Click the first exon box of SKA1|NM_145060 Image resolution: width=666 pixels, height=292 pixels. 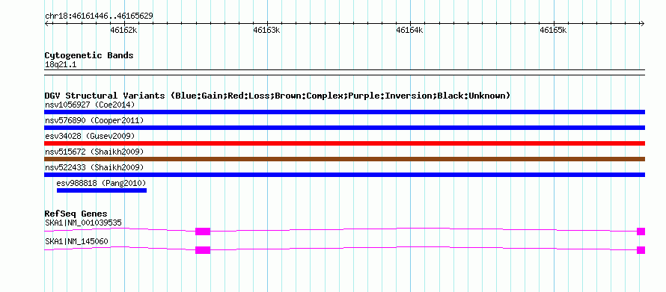pos(203,250)
